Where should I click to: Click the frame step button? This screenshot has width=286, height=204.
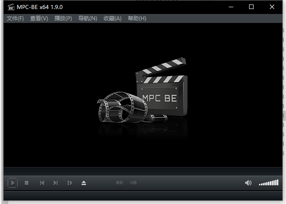coord(70,183)
